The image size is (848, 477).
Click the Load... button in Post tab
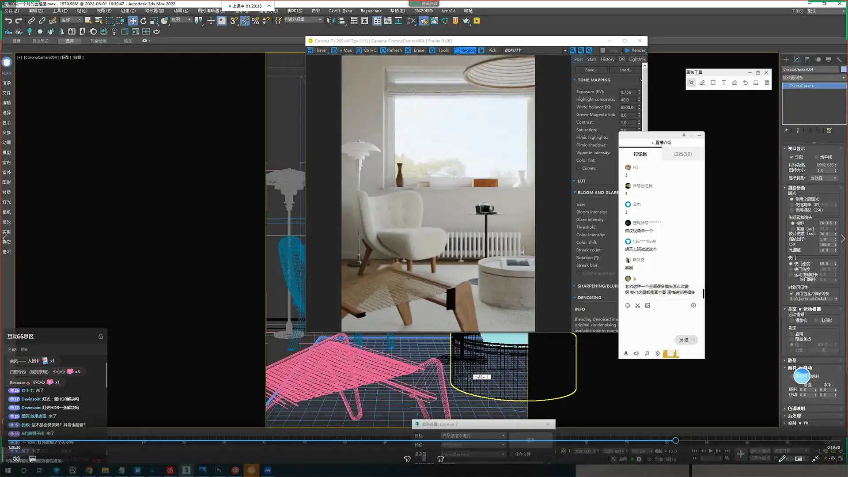point(625,70)
